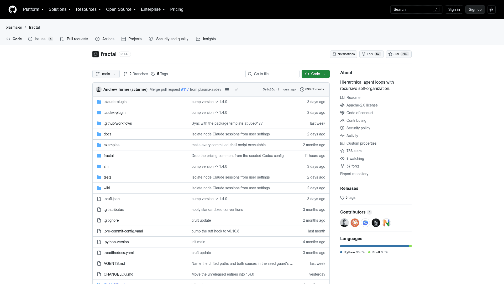Click the folder icon for wiki
The height and width of the screenshot is (284, 504).
point(99,188)
